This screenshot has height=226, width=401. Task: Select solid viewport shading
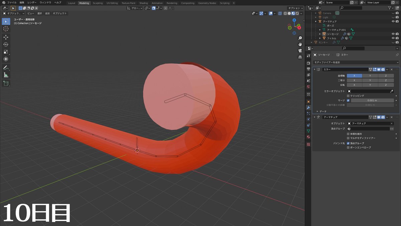pyautogui.click(x=289, y=13)
